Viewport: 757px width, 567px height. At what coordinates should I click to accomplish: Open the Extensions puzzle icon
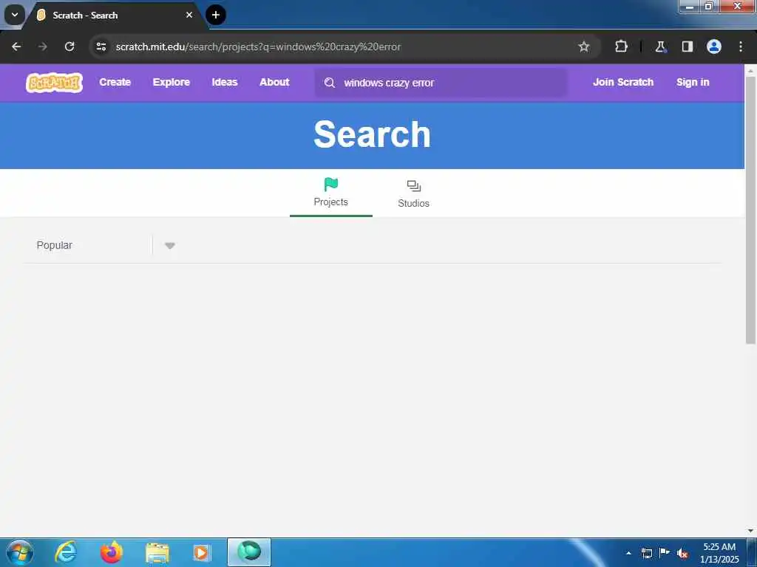(621, 47)
